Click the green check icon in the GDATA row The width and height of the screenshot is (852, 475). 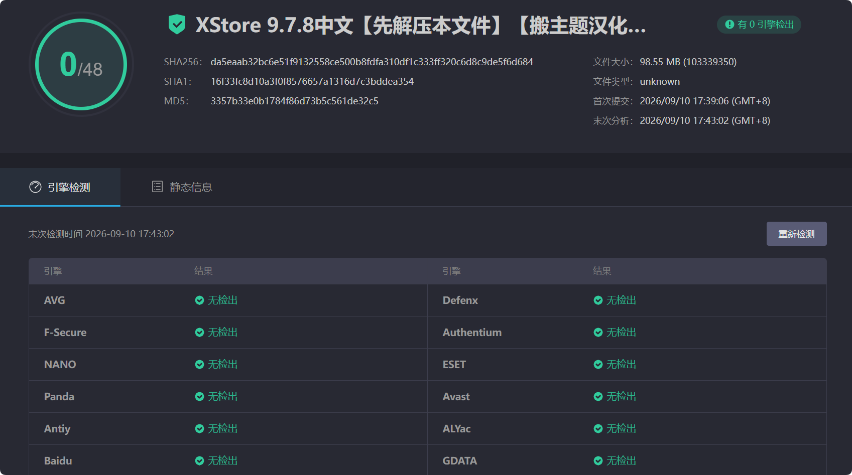(598, 461)
